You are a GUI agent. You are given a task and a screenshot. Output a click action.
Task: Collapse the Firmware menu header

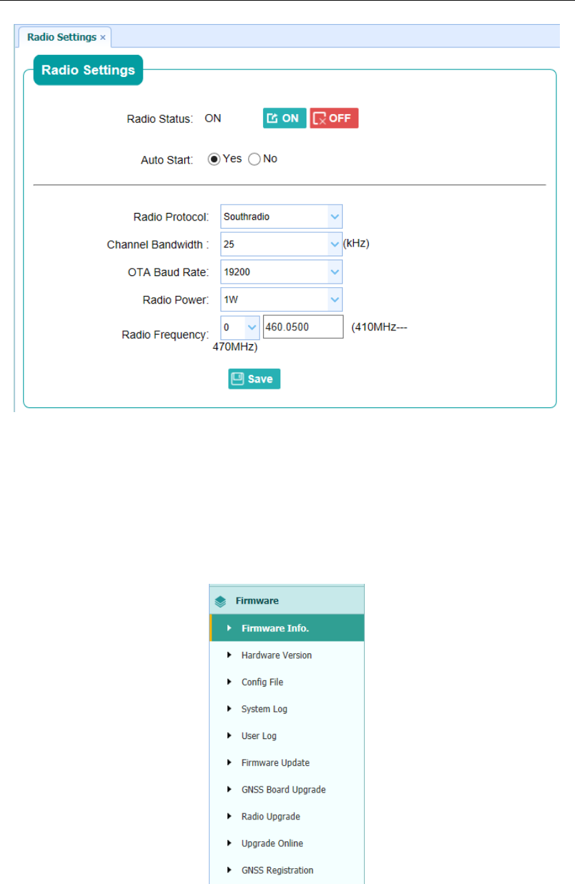286,600
